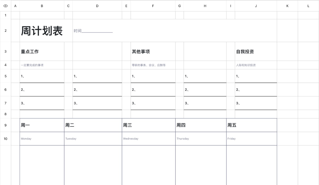Click the Wednesday label cell
Image resolution: width=319 pixels, height=185 pixels.
point(149,139)
